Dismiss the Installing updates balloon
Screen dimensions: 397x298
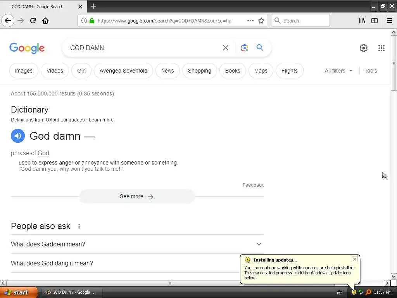354,259
